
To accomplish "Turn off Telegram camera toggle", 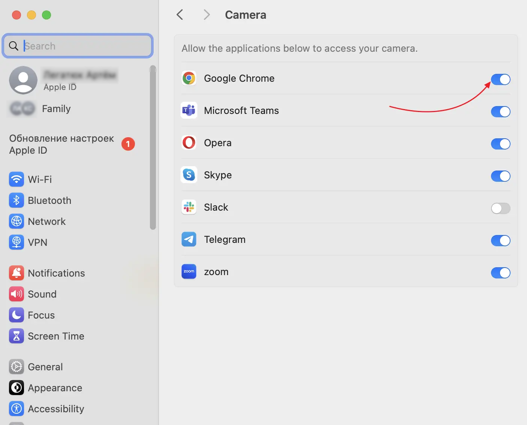I will (500, 241).
